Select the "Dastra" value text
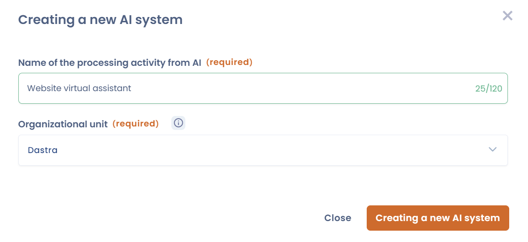The image size is (528, 242). coord(42,150)
